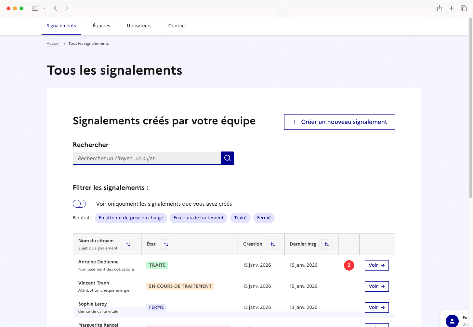Click the 'Rechercher un citoyen' input field
The height and width of the screenshot is (327, 473).
(x=147, y=158)
